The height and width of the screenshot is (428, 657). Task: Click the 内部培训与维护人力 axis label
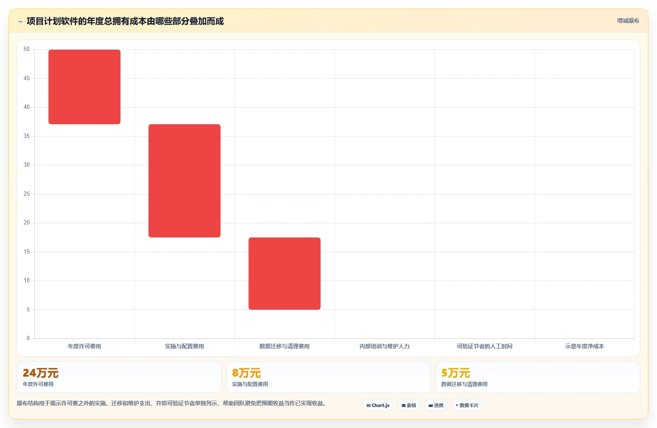385,346
